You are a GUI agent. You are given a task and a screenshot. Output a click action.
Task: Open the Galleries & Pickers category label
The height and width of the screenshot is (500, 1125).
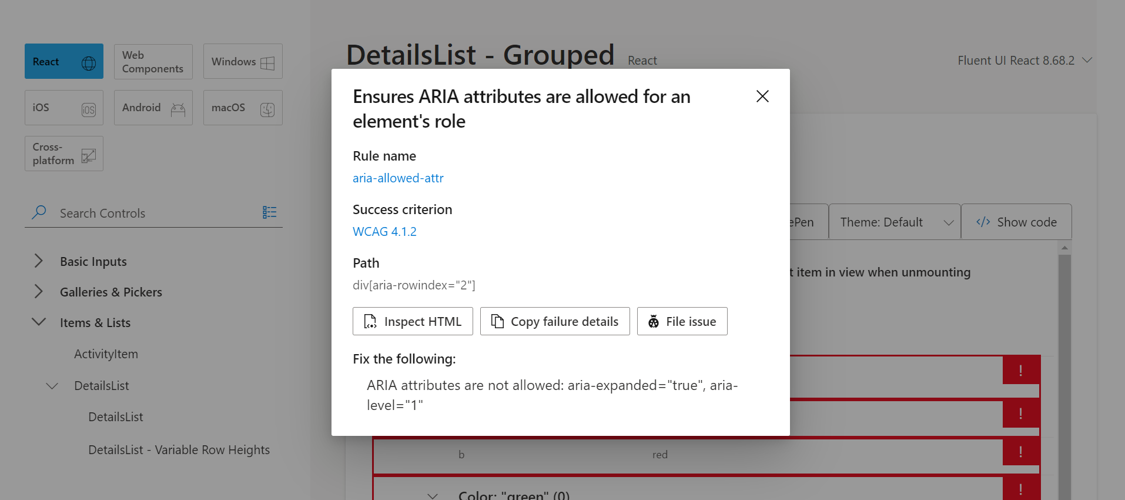click(111, 292)
